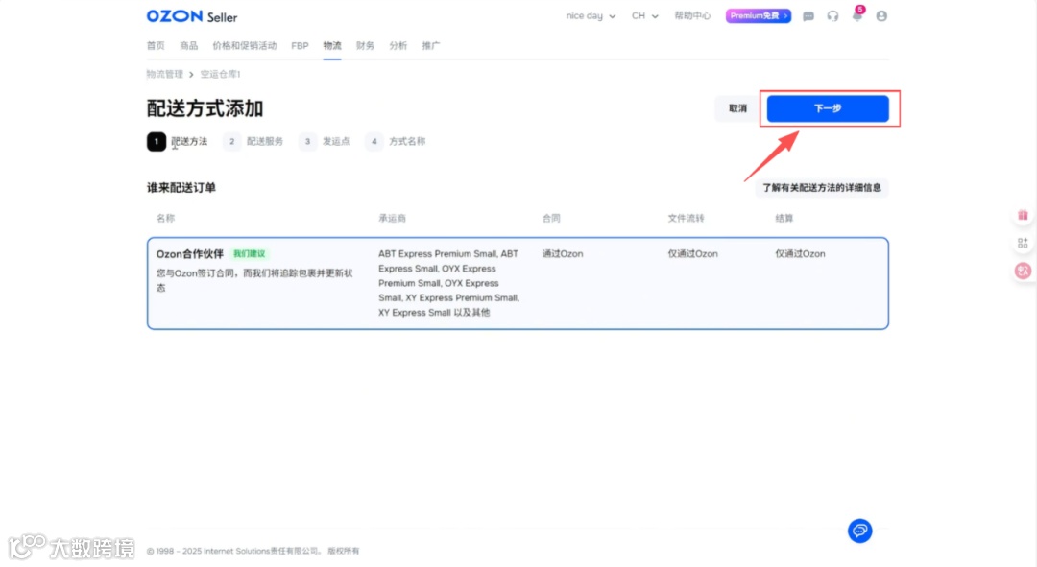Open the blue floating chat bubble
Screen dimensions: 1037x567
[x=859, y=531]
